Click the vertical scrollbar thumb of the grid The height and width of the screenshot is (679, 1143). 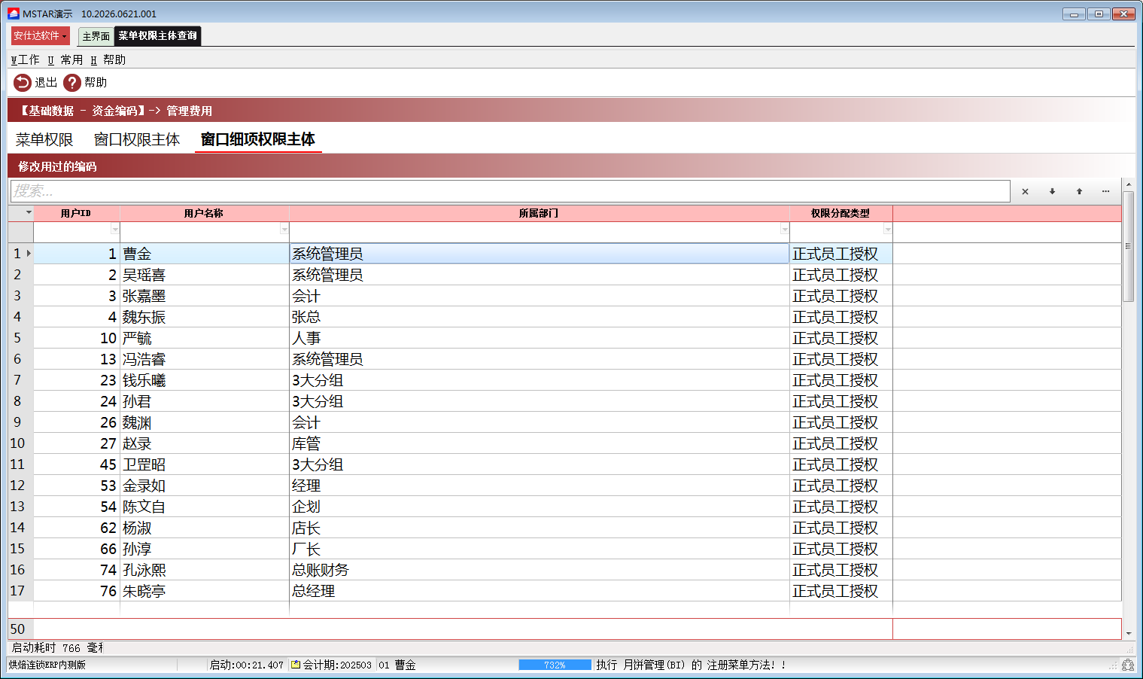pos(1128,246)
